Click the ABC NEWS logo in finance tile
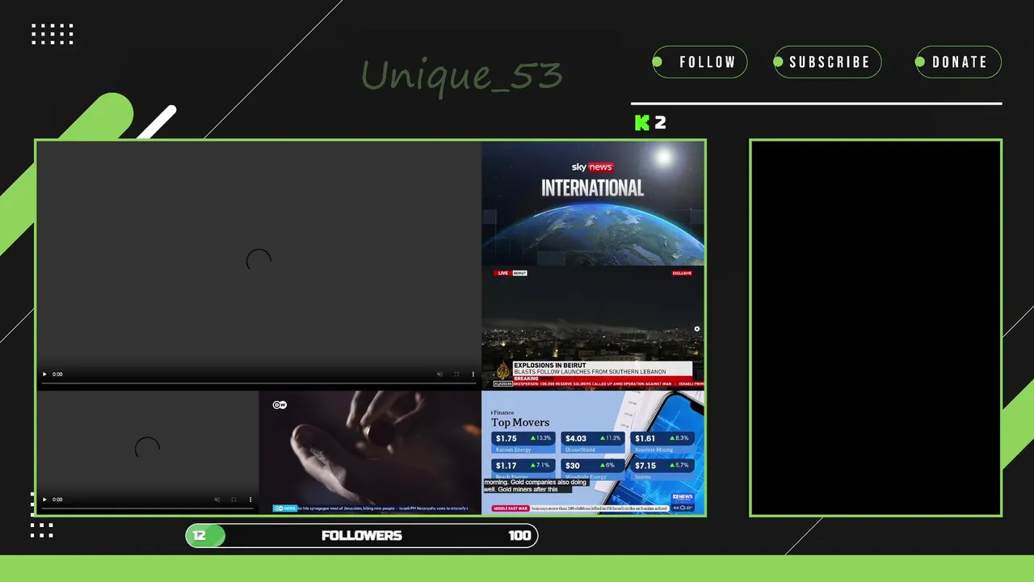Screen dimensions: 1034x582 pos(682,497)
